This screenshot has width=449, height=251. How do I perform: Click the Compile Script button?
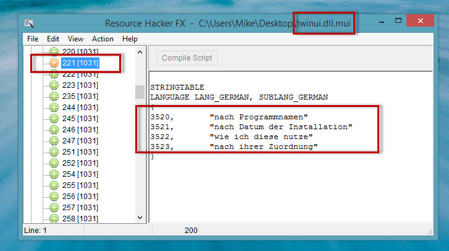(x=187, y=58)
